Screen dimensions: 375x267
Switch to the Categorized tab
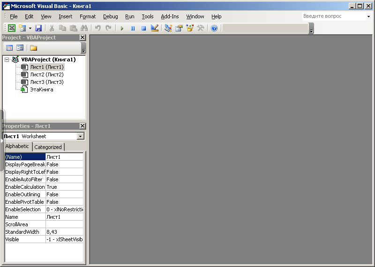(48, 147)
